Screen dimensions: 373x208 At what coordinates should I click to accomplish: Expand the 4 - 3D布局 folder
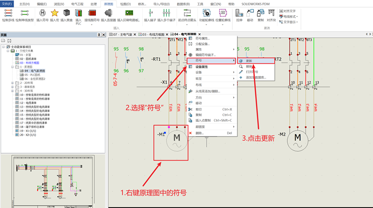[12, 91]
